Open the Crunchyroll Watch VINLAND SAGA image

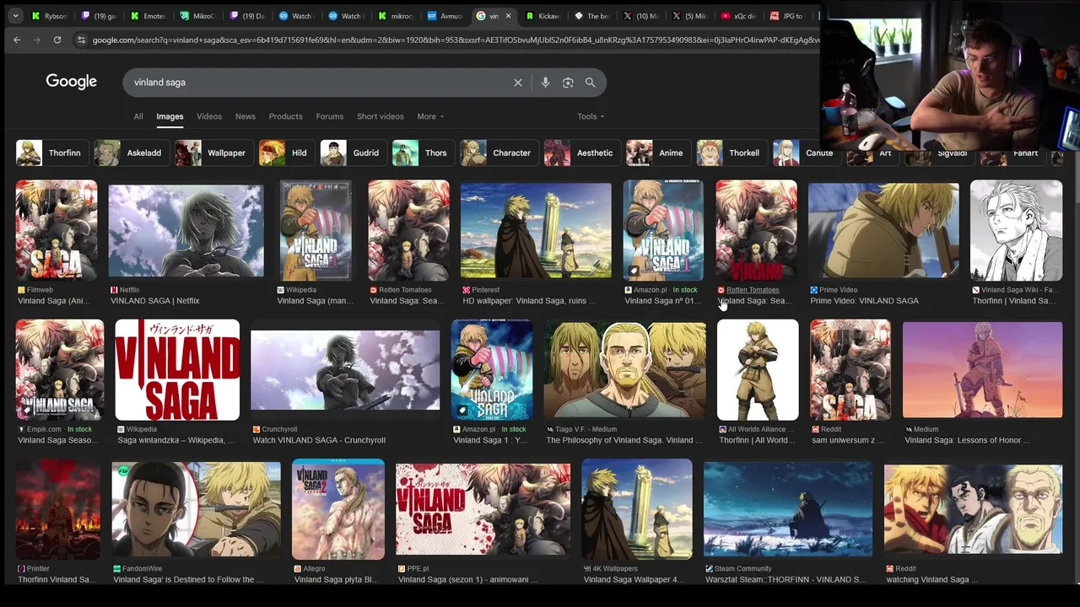(345, 370)
